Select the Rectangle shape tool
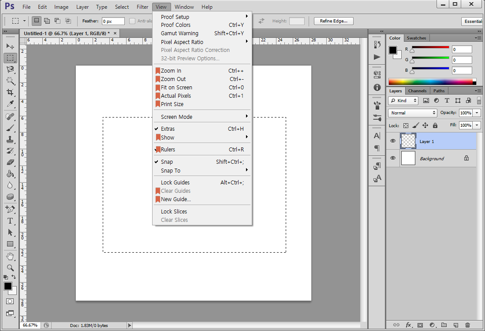The image size is (485, 331). pos(10,244)
